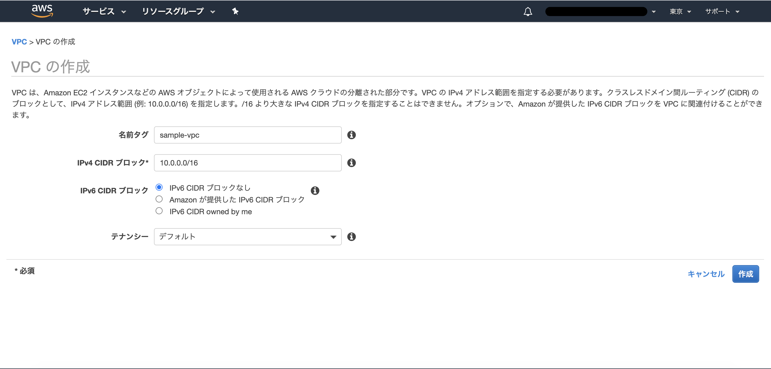Click the AWS logo to go home
Image resolution: width=771 pixels, height=369 pixels.
tap(42, 11)
